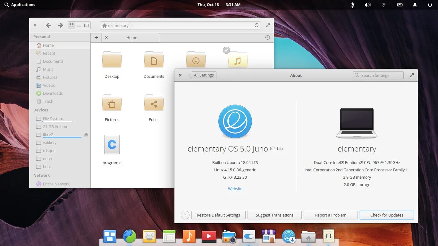Screen dimensions: 438x246
Task: Open the date and time indicator
Action: [x=219, y=4]
